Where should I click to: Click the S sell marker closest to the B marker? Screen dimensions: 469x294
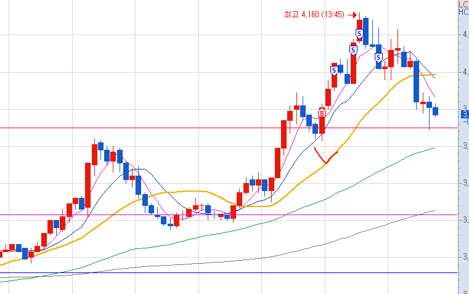tap(334, 71)
